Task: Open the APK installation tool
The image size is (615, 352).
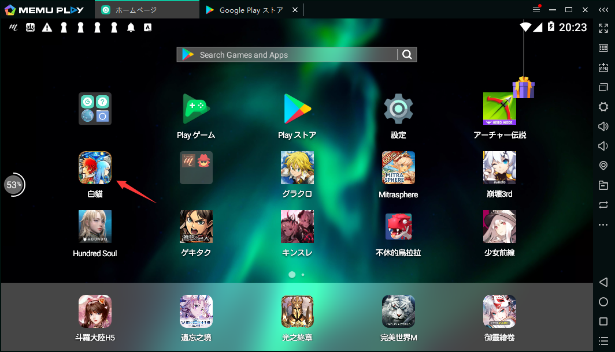Action: point(603,68)
